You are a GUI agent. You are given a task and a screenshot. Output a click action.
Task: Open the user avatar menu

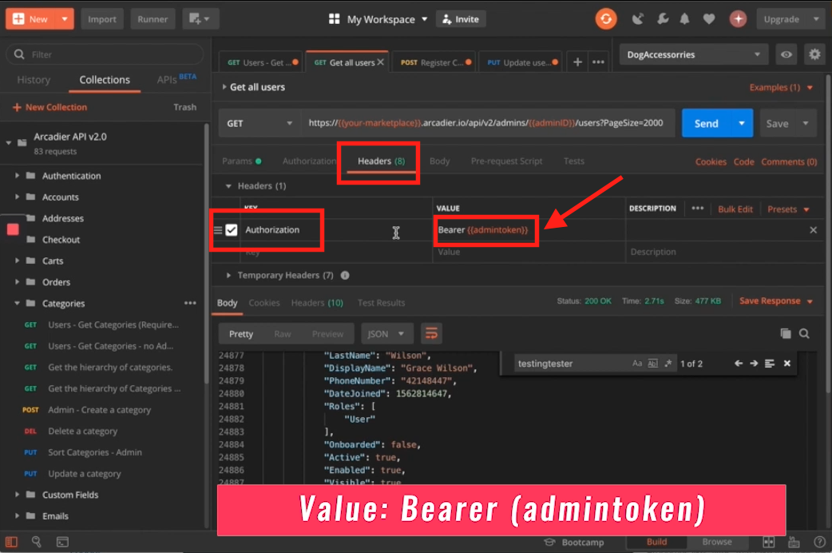pos(738,19)
